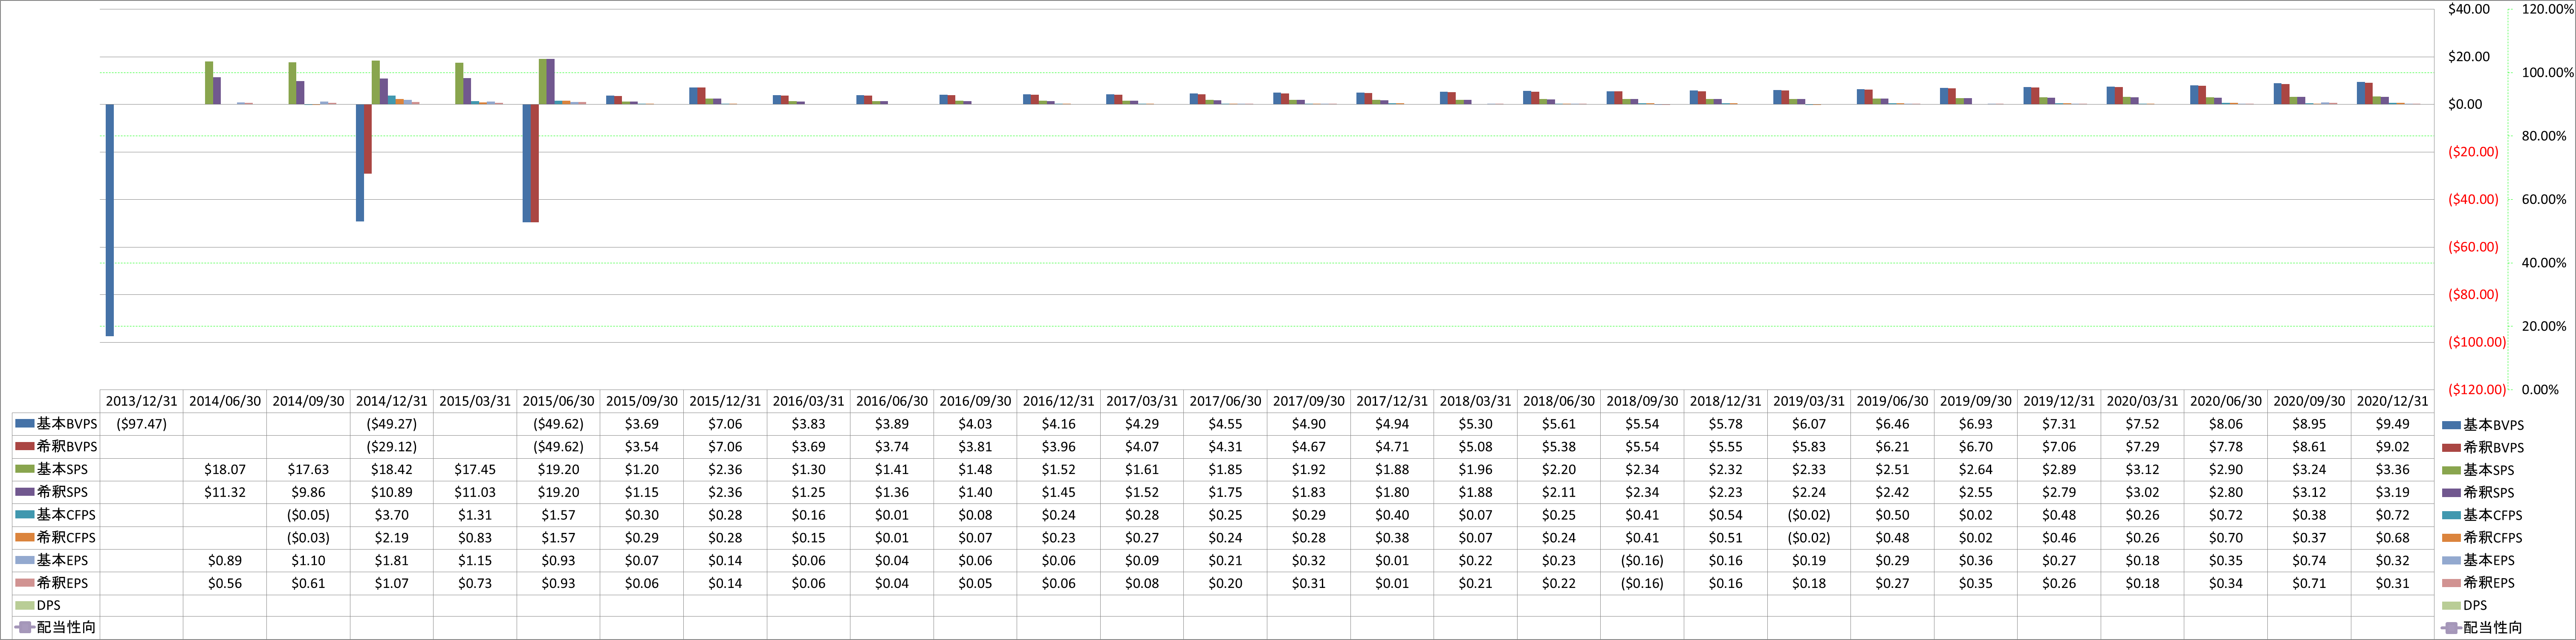Select the red 希釈BVPS bar for 2014/12/31
Viewport: 2576px width, 640px height.
368,138
